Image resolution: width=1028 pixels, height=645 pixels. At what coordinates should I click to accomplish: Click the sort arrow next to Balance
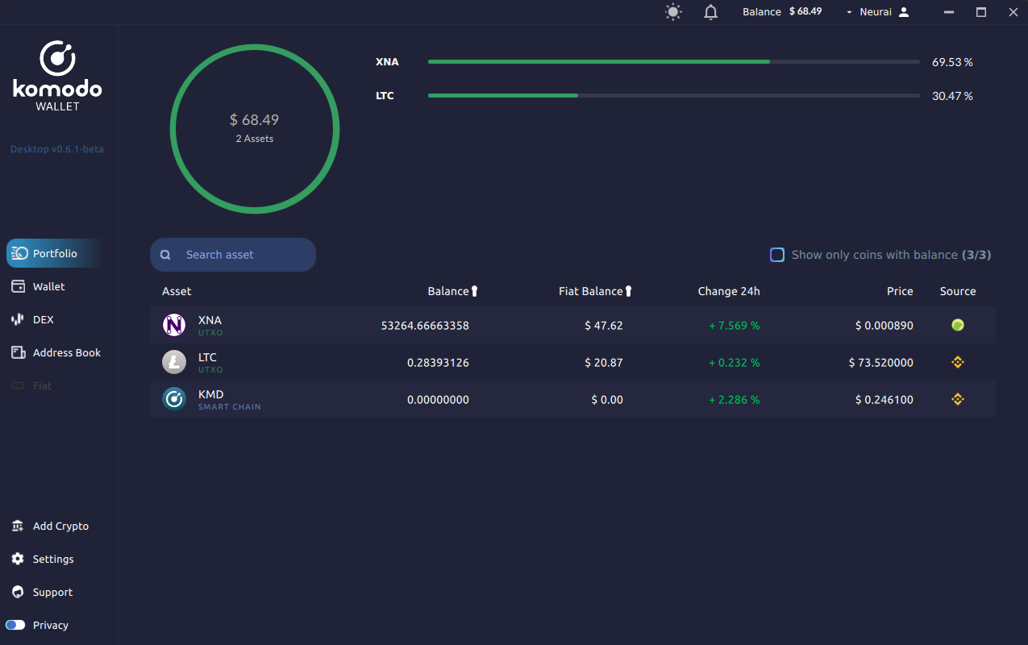473,290
